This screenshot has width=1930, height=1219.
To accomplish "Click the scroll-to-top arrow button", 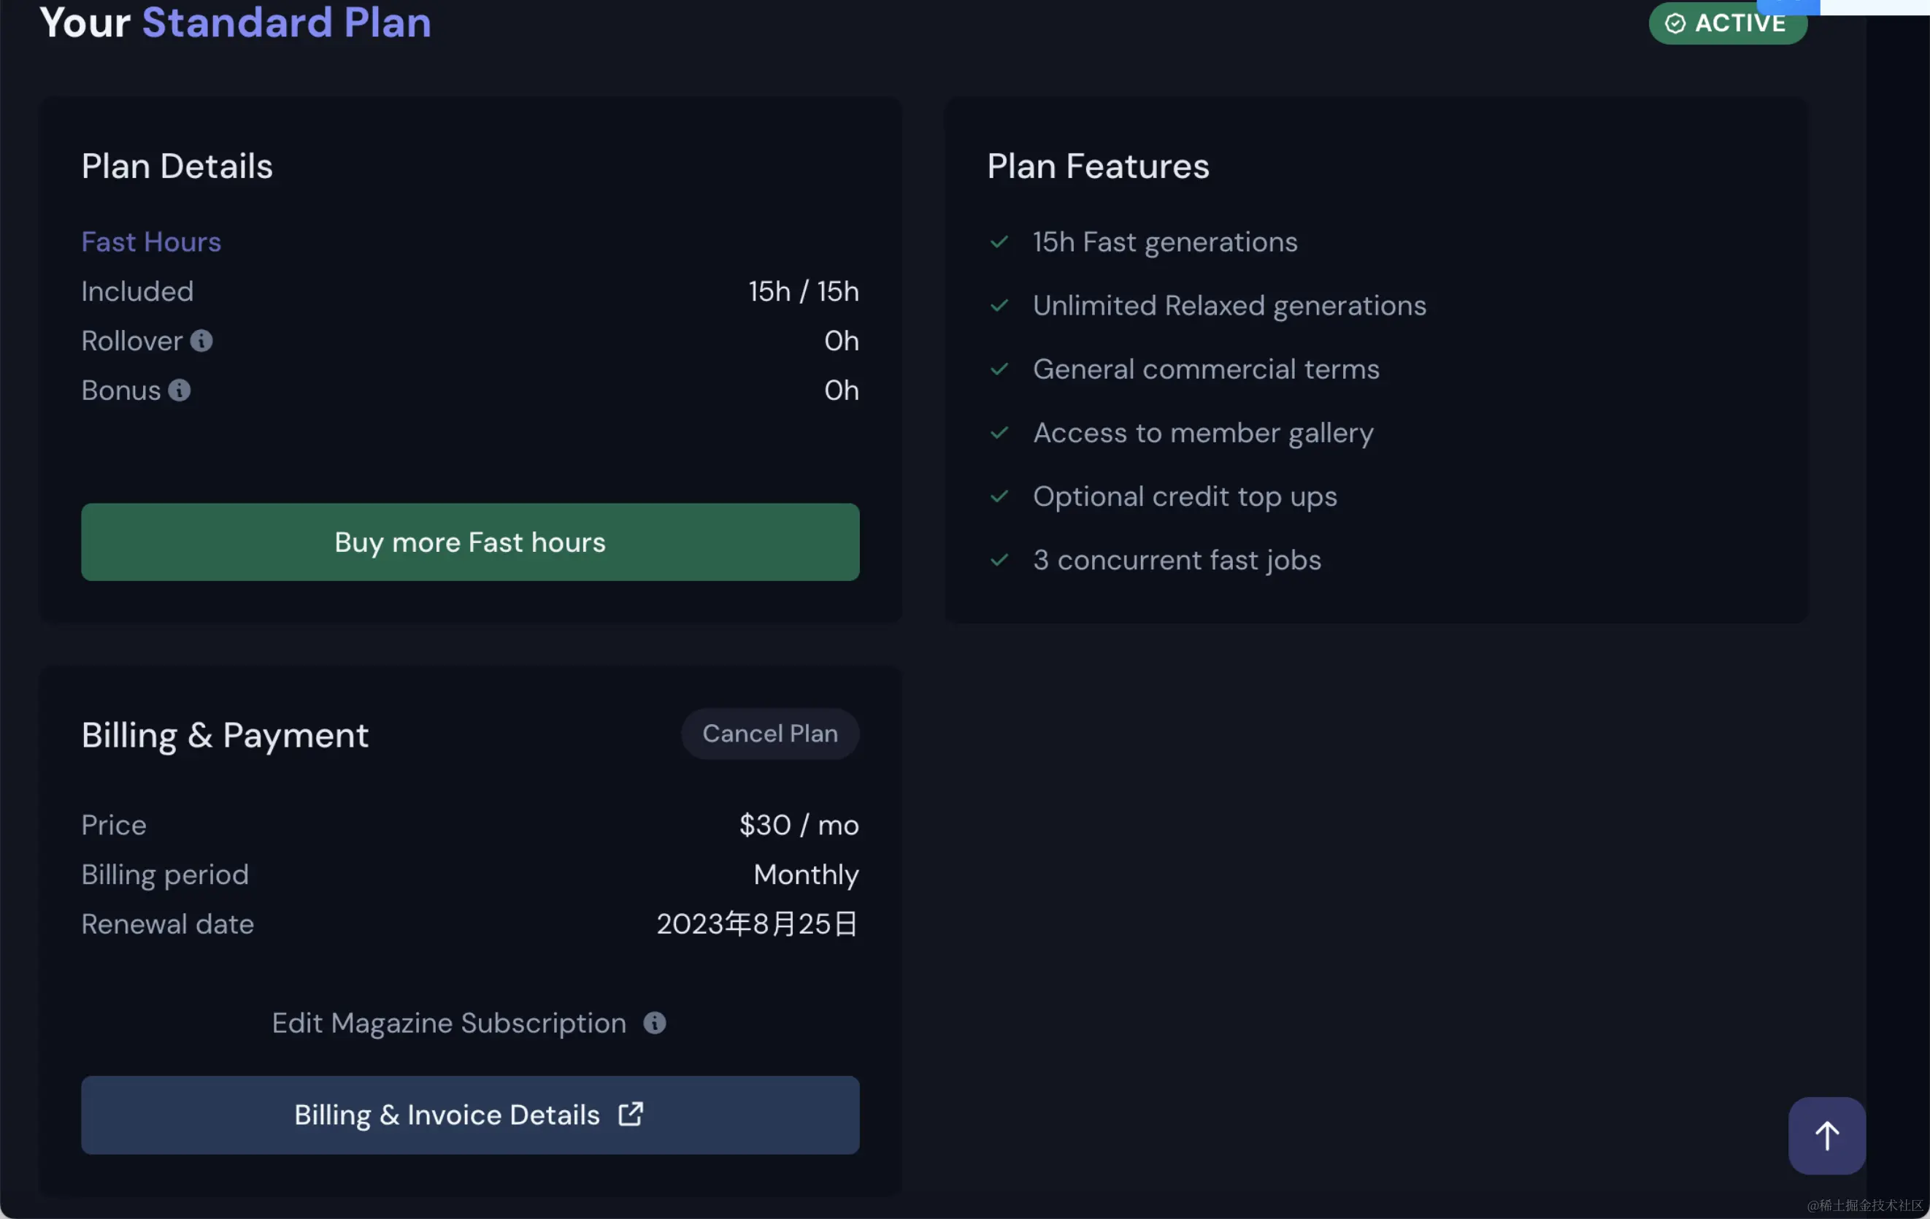I will (x=1826, y=1135).
